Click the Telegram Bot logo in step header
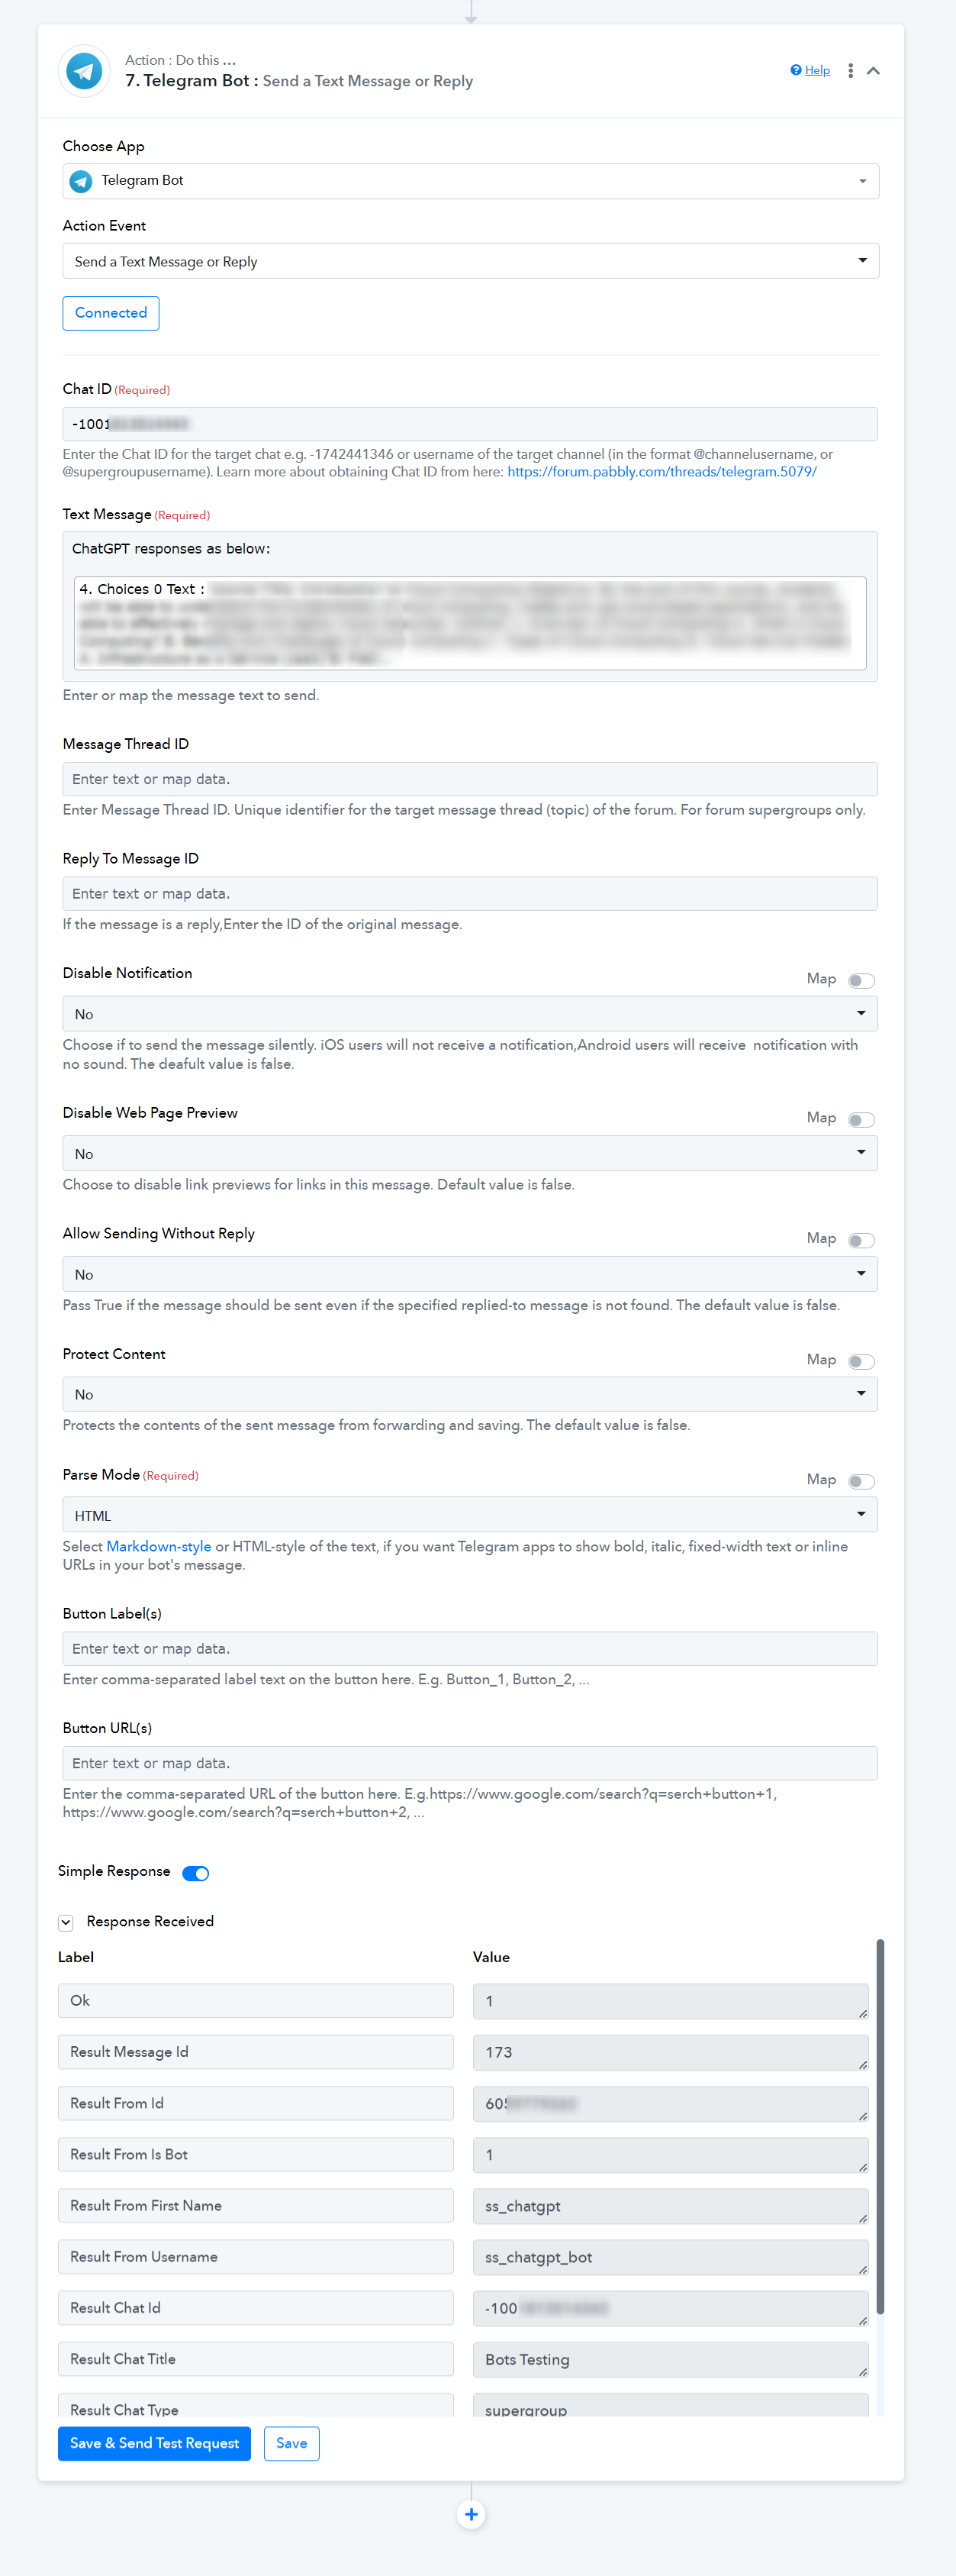 tap(84, 71)
